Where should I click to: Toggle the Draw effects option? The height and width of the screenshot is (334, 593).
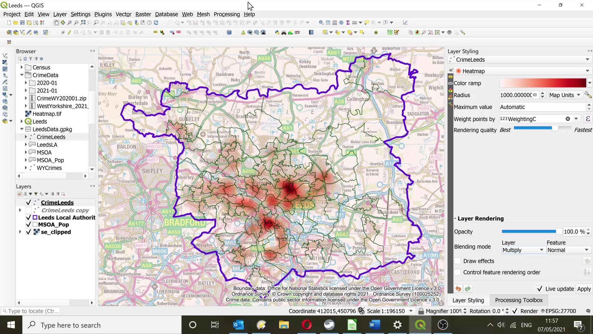pyautogui.click(x=458, y=261)
